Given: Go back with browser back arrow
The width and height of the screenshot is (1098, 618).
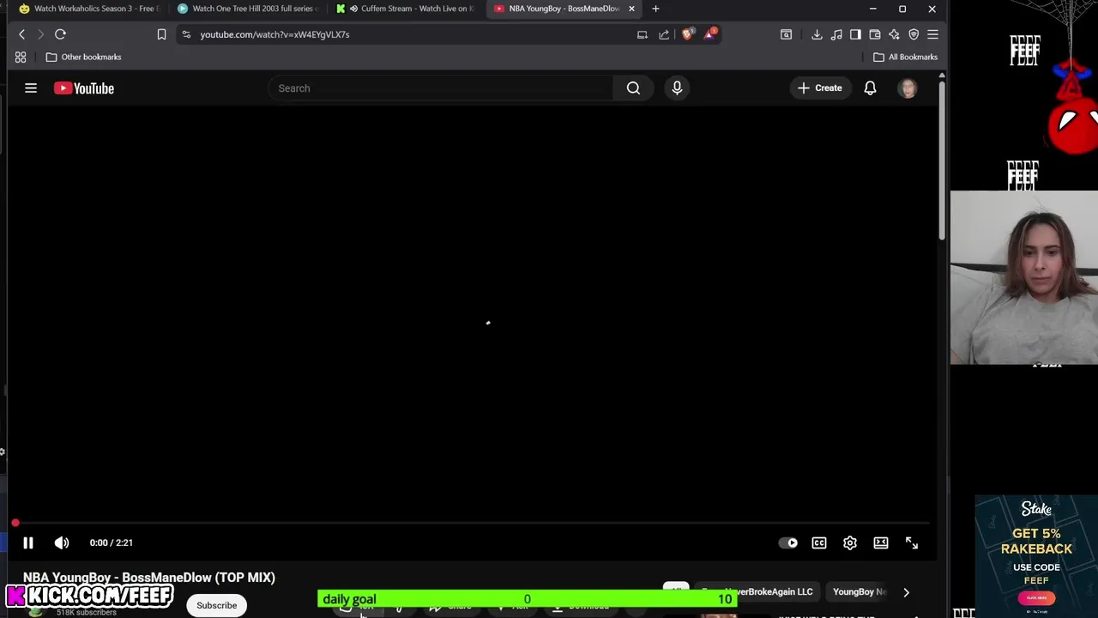Looking at the screenshot, I should [22, 34].
